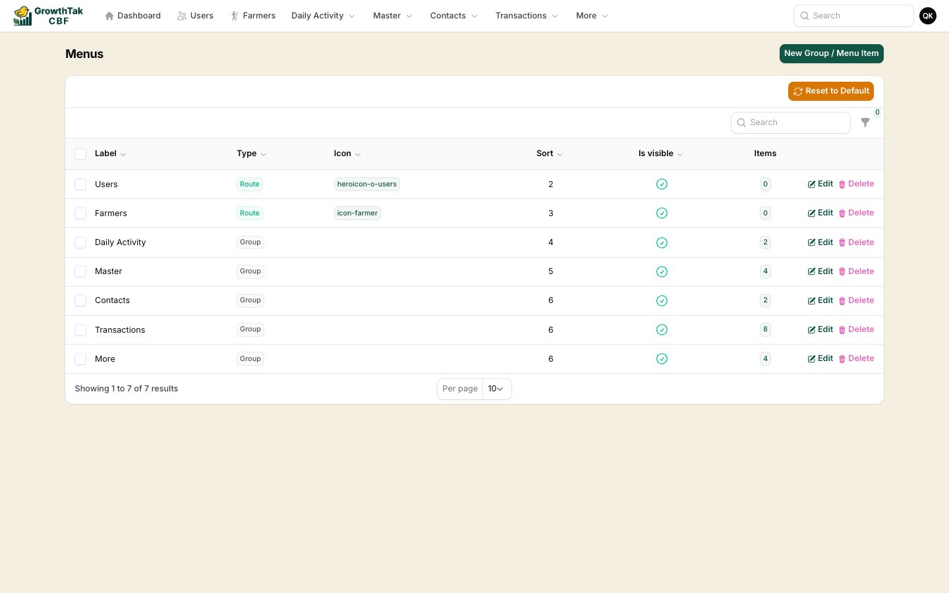Screen dimensions: 949x593
Task: Delete the More menu row
Action: point(856,358)
